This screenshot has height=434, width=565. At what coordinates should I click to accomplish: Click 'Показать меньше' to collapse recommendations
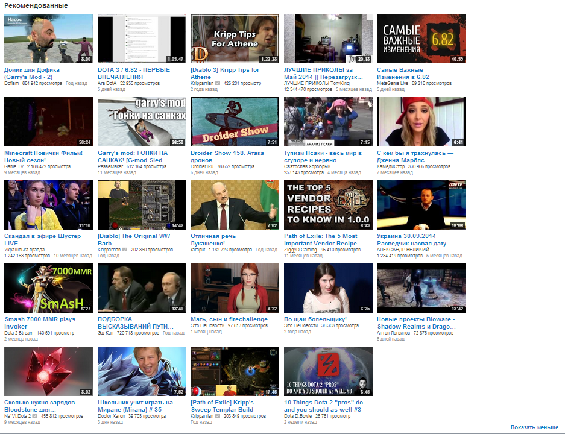click(x=534, y=427)
